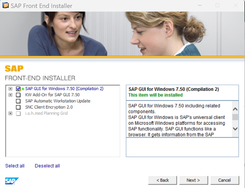Click the description scrollbar up arrow
245x188 pixels.
pos(235,109)
